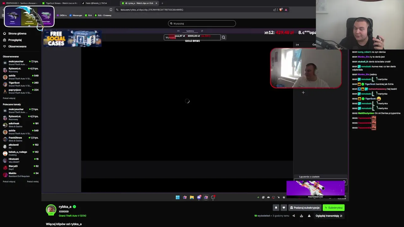Open new browser tab with plus

click(x=162, y=3)
